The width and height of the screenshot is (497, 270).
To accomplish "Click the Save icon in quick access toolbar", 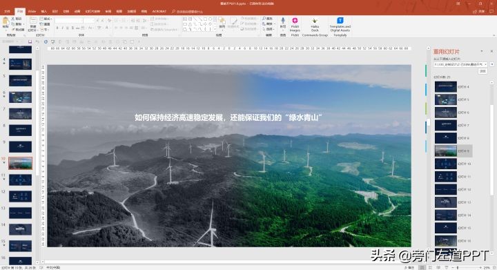I will [30, 41].
